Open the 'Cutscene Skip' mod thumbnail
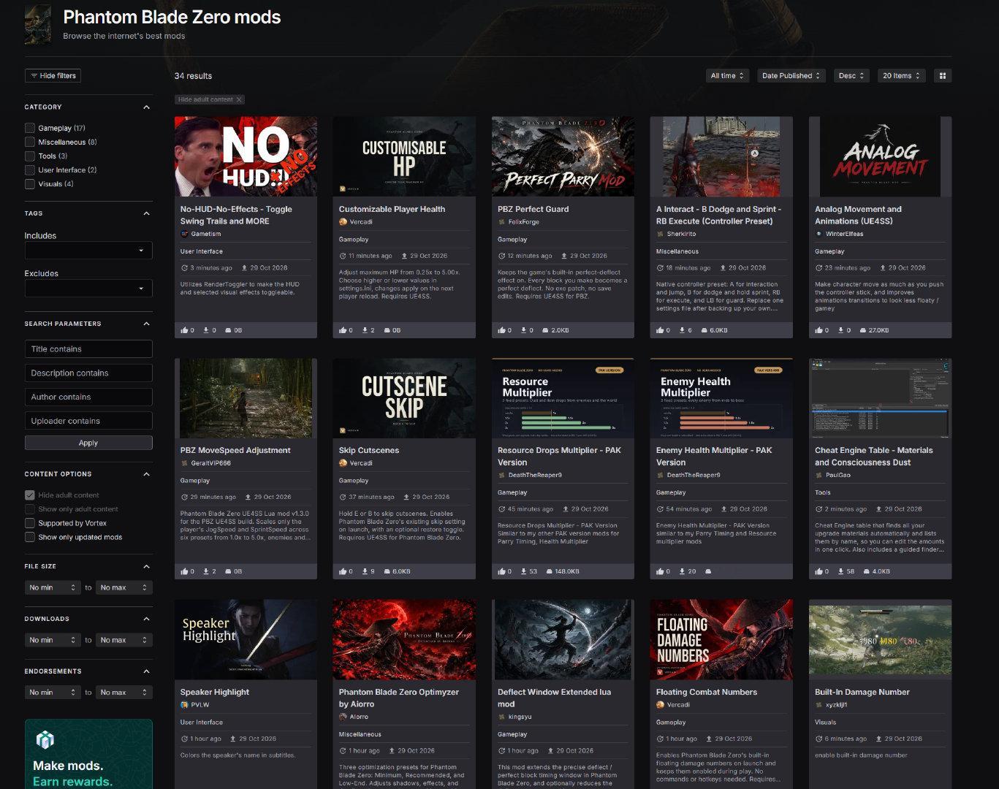The width and height of the screenshot is (999, 789). click(404, 398)
